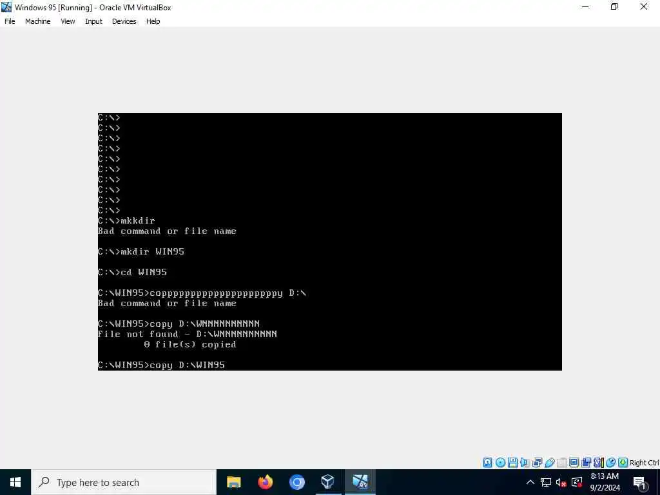Open the File menu
Image resolution: width=660 pixels, height=495 pixels.
pyautogui.click(x=10, y=21)
